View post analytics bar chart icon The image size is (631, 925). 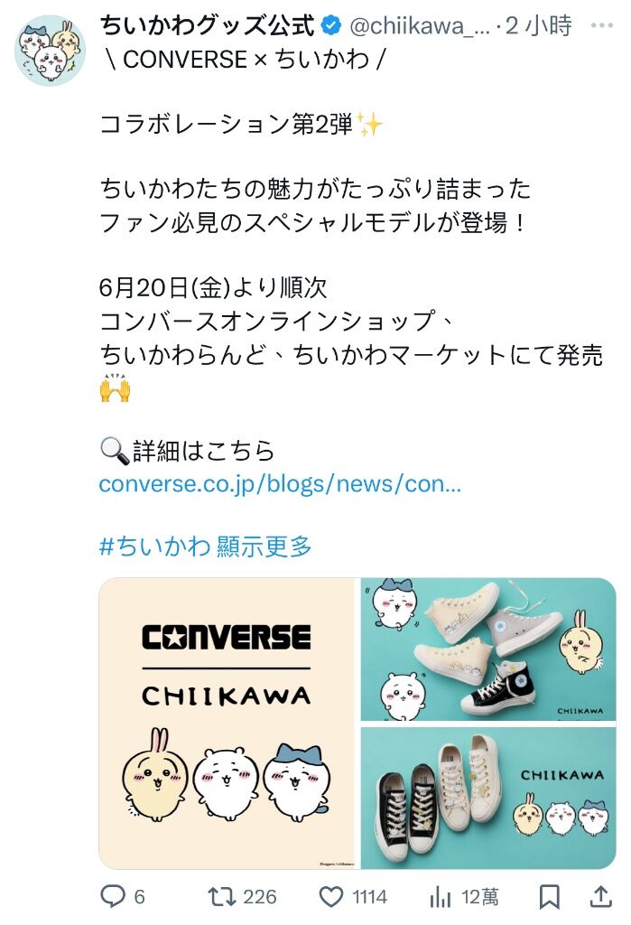point(440,897)
